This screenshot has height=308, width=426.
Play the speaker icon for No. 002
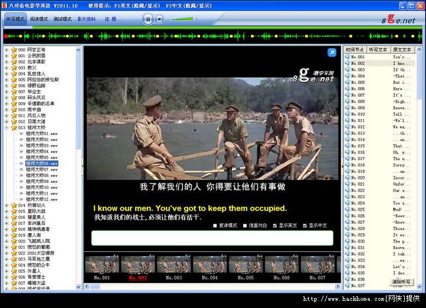tap(348, 63)
